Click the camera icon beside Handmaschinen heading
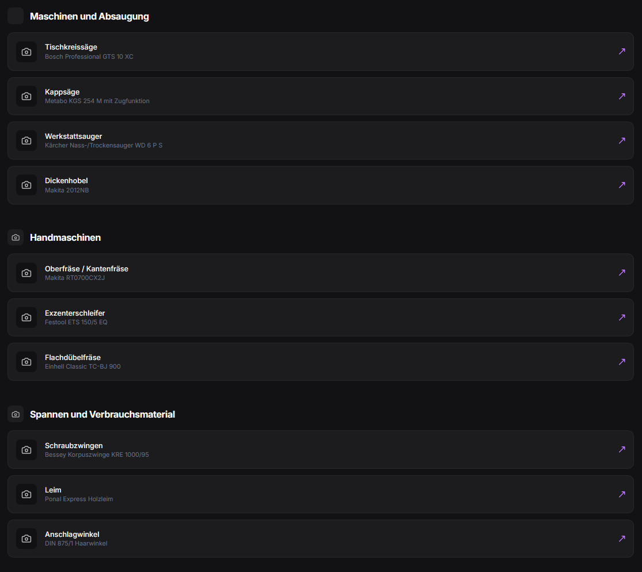The image size is (642, 572). click(x=16, y=238)
